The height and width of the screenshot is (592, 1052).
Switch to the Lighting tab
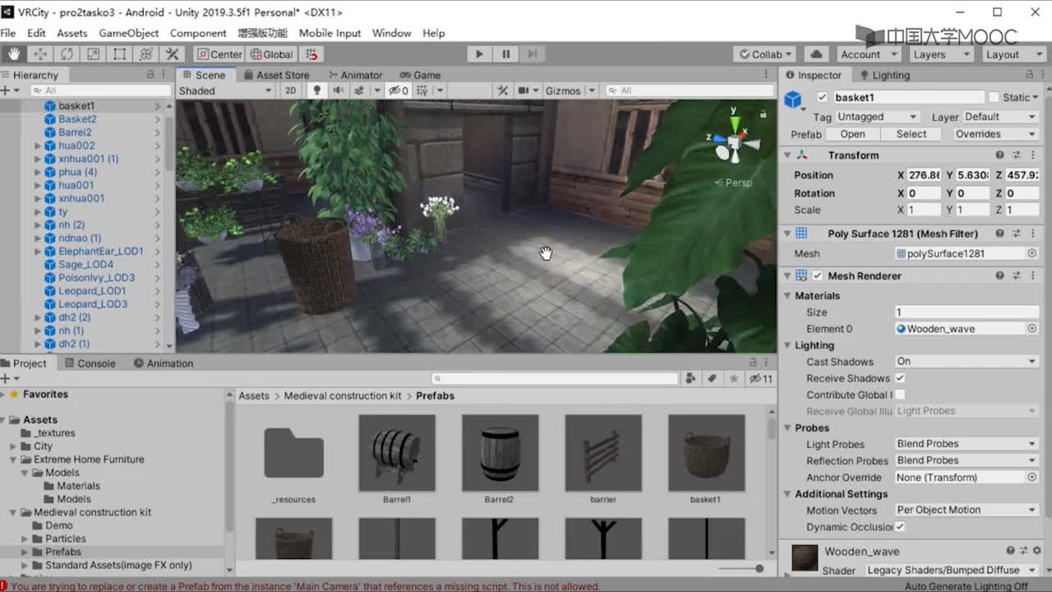[x=885, y=75]
